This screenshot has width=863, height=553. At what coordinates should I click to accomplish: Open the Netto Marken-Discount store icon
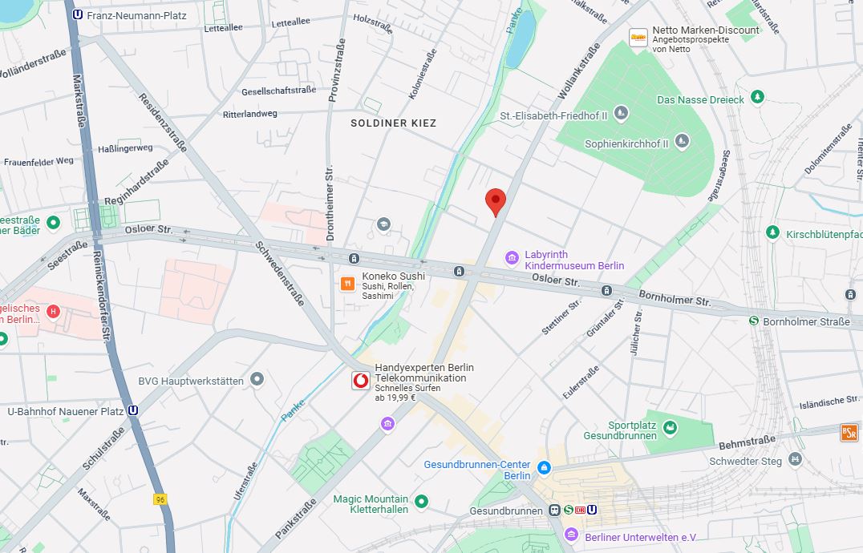tap(638, 38)
